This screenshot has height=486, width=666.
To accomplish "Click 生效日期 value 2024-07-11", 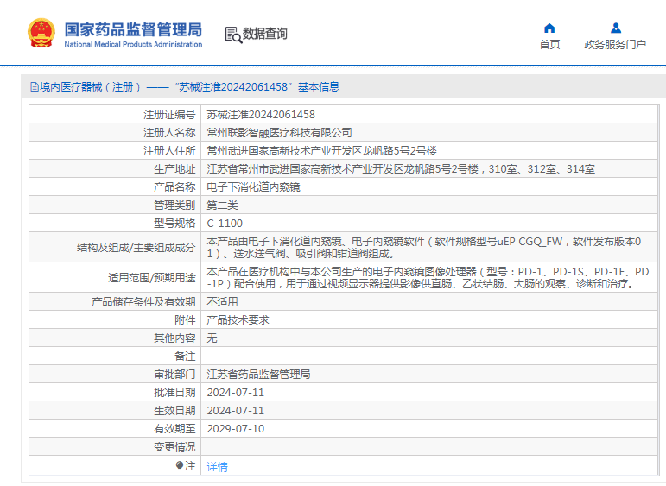I will pyautogui.click(x=235, y=411).
